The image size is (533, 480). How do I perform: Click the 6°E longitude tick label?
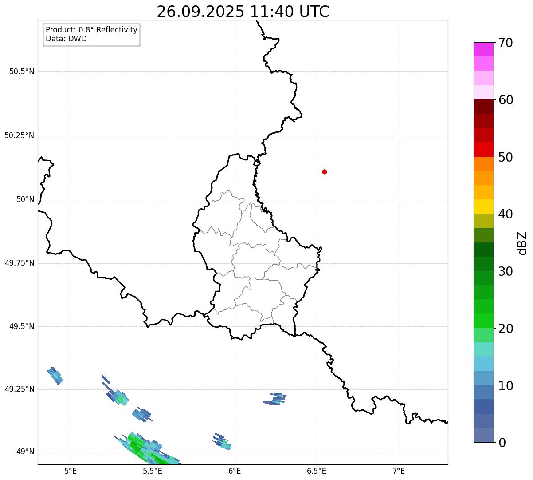pos(235,471)
